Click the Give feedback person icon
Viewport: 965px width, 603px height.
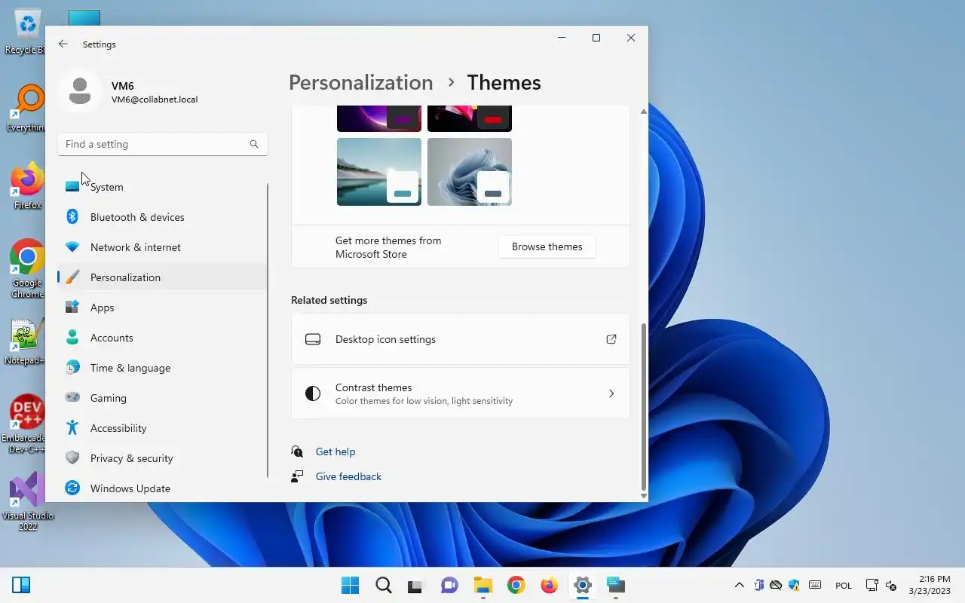[x=297, y=476]
